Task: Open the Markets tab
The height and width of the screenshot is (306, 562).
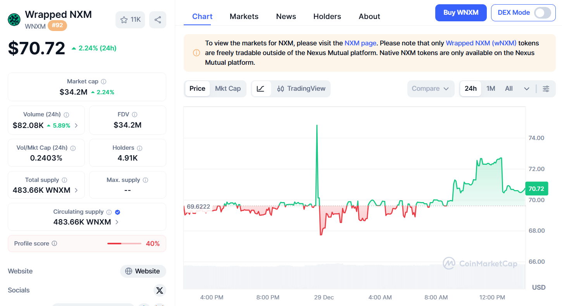Action: click(244, 17)
